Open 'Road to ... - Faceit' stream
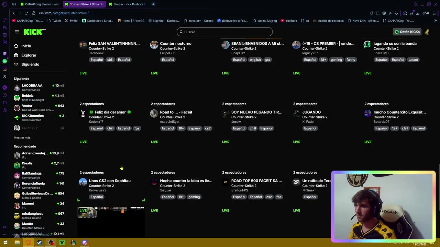 176,112
